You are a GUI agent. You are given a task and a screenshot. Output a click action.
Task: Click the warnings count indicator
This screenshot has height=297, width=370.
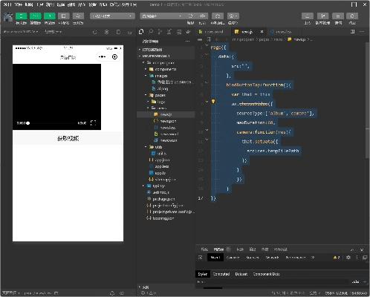pos(337,258)
